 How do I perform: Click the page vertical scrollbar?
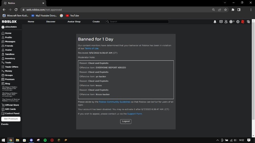pos(253,71)
